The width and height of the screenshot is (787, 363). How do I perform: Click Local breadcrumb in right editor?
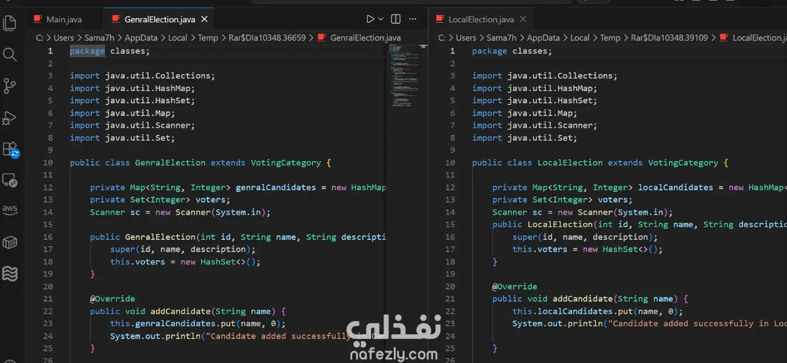click(x=580, y=37)
